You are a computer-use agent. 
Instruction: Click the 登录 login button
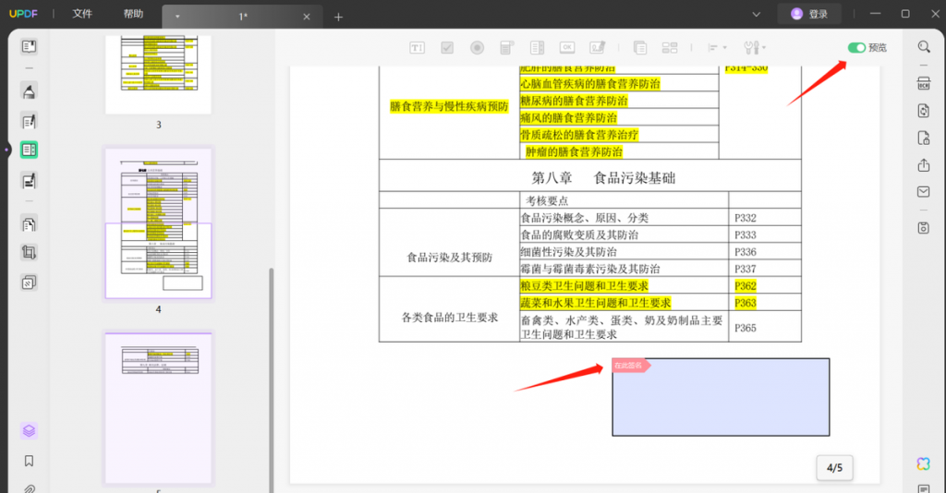[x=809, y=14]
